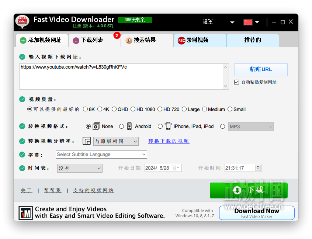Open the 支持的视频网站 link

click(94, 190)
